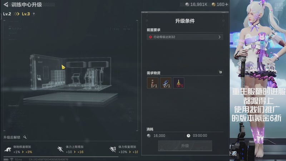
Task: Click the red warning icon in 行动等级达到32 row
Action: tap(150, 37)
